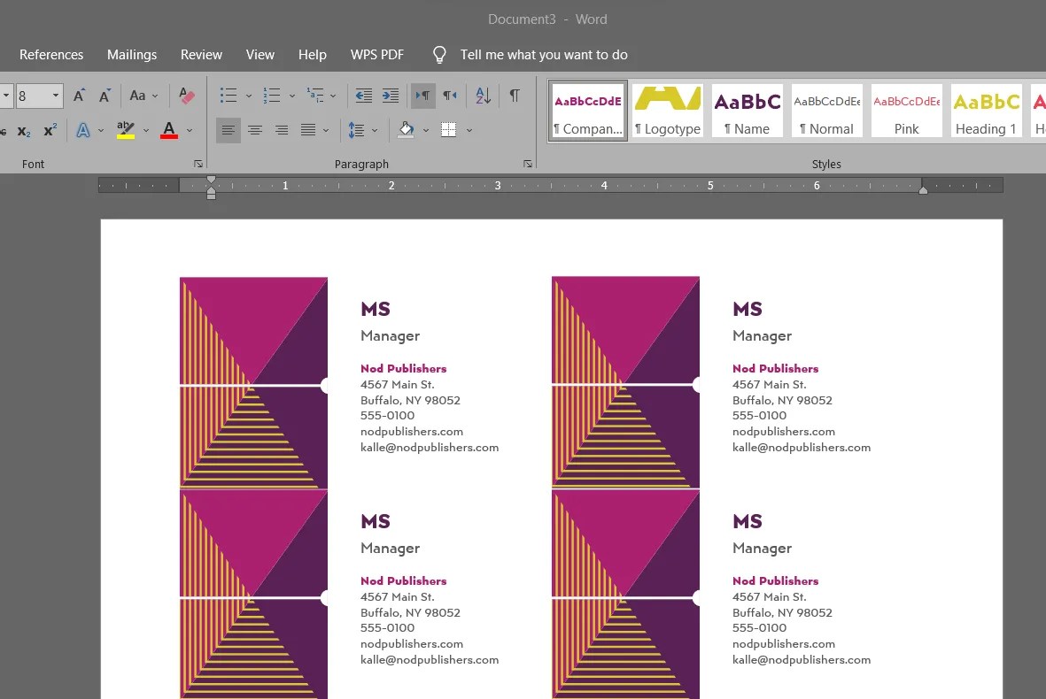Switch to the Mailings ribbon tab

(x=131, y=54)
